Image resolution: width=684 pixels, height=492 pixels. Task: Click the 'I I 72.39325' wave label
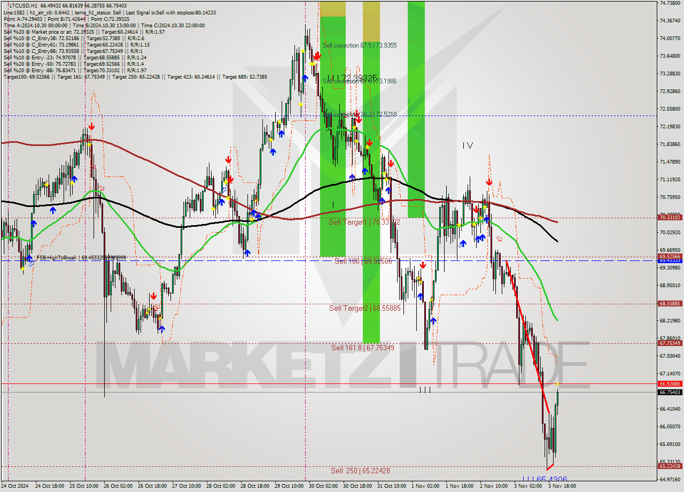tap(353, 78)
